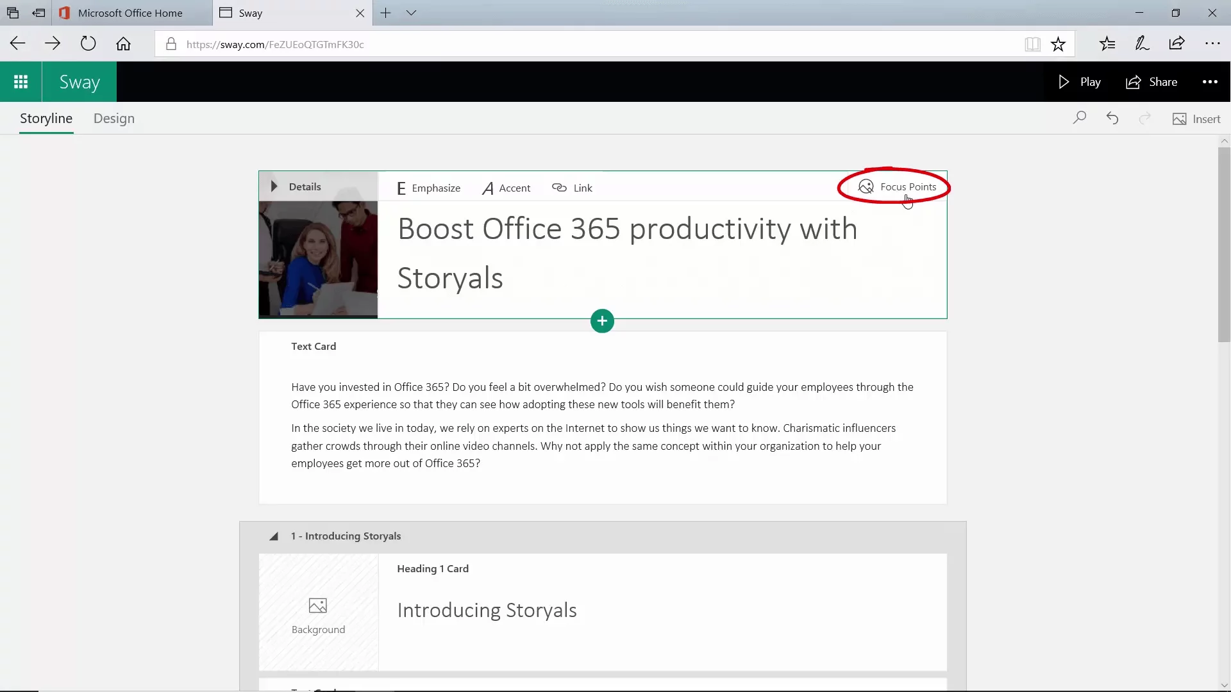Play the Sway presentation

[1079, 82]
